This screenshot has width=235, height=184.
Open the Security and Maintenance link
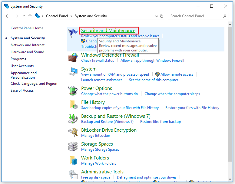108,30
